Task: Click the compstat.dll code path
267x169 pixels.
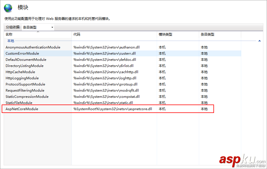Action: 107,96
